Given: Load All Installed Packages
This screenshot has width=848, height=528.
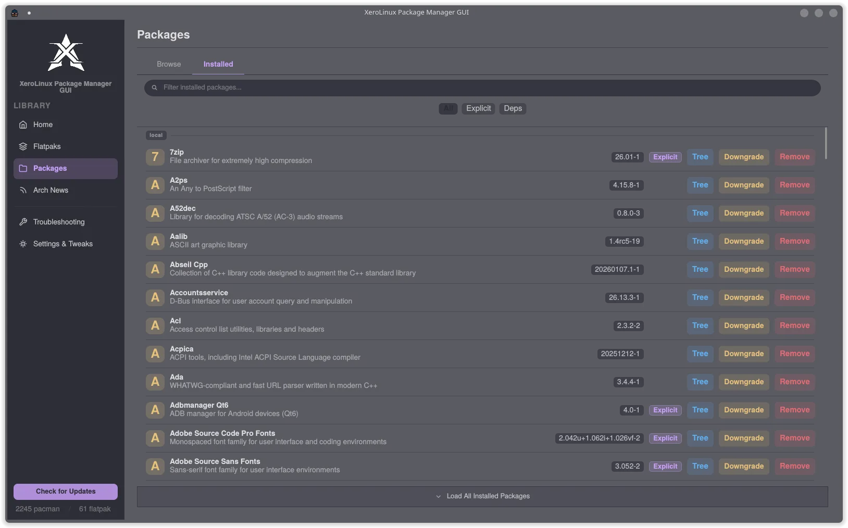Looking at the screenshot, I should tap(482, 496).
